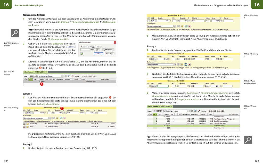This screenshot has width=263, height=166.
Task: Click the Buchungstext field reading Zinsgutschrift Bank
Action: (x=160, y=64)
